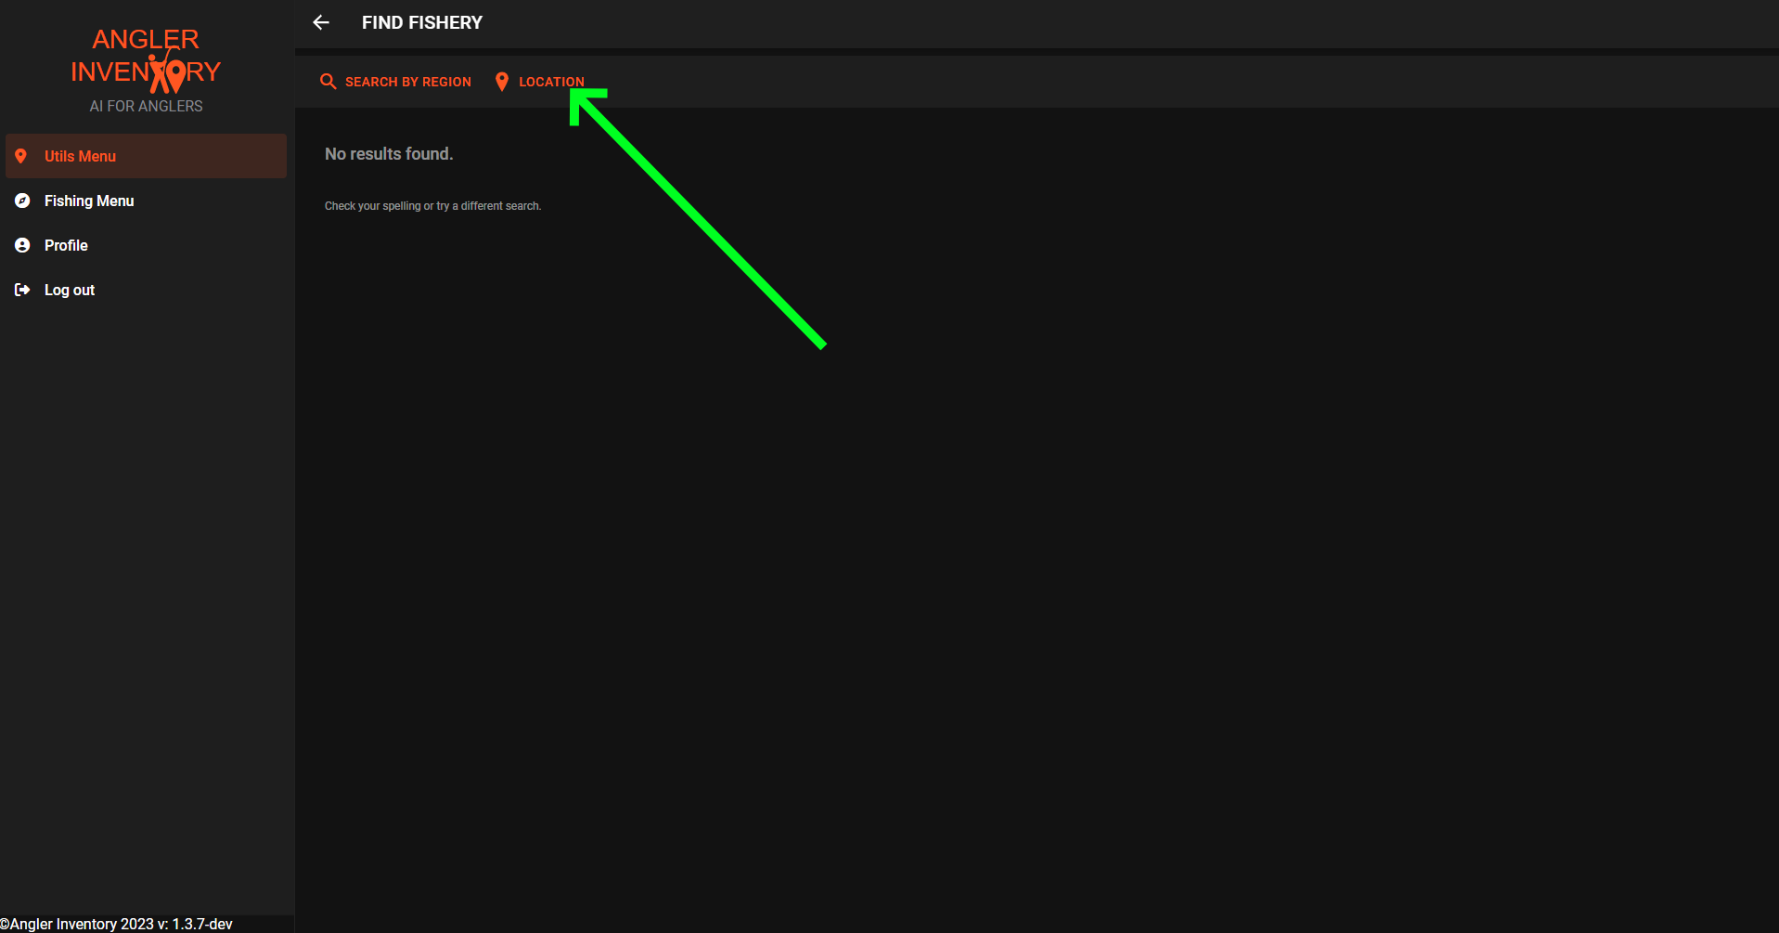Click the No results found message

tap(389, 154)
